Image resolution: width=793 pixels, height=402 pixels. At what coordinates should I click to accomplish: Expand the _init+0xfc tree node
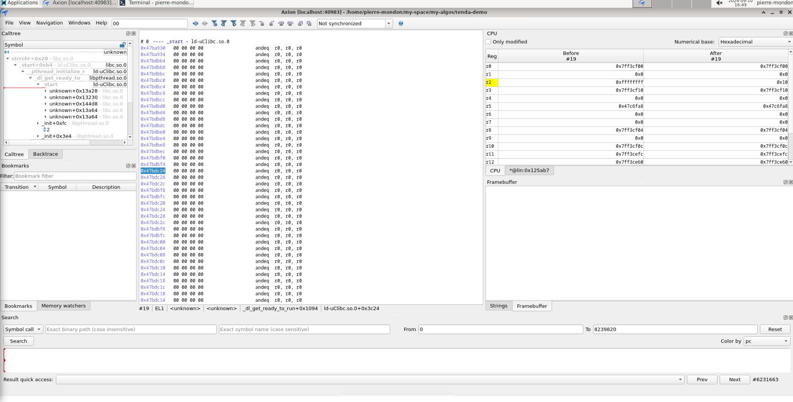pos(38,123)
